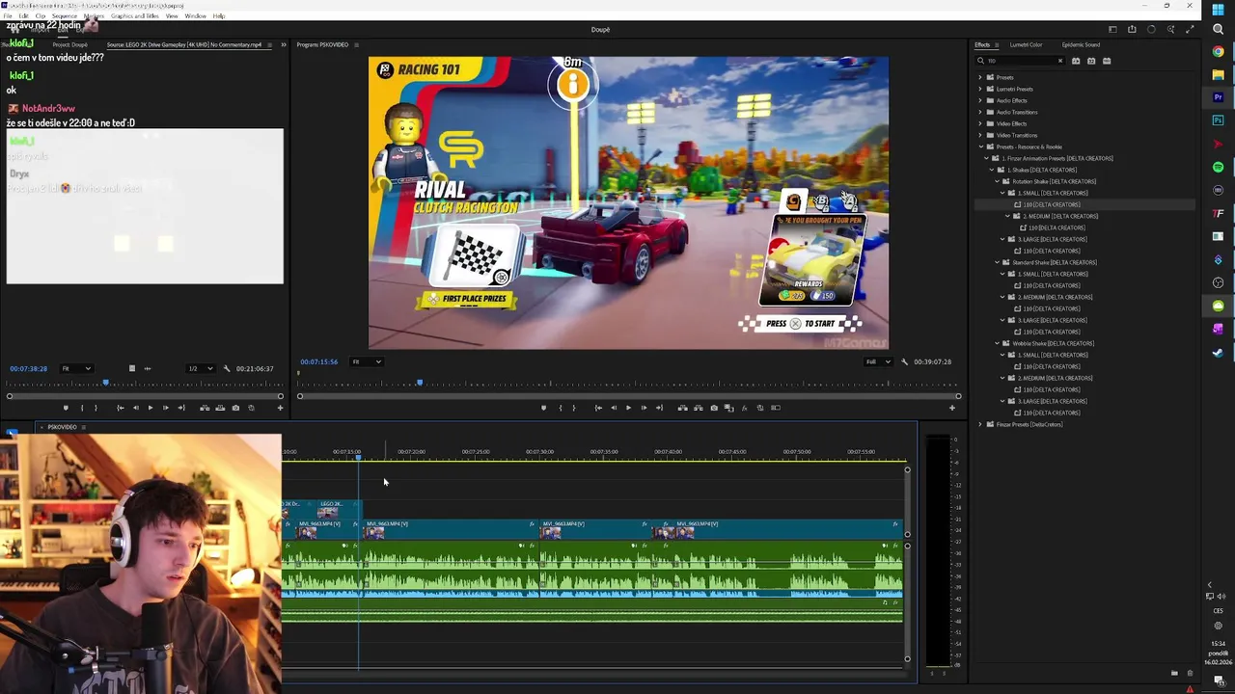The image size is (1235, 694).
Task: Open Program monitor settings wrench
Action: point(904,361)
